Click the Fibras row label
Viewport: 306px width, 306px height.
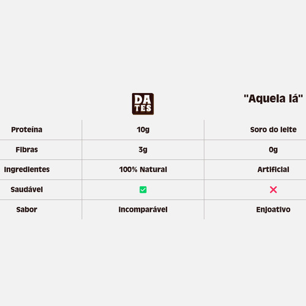(27, 149)
